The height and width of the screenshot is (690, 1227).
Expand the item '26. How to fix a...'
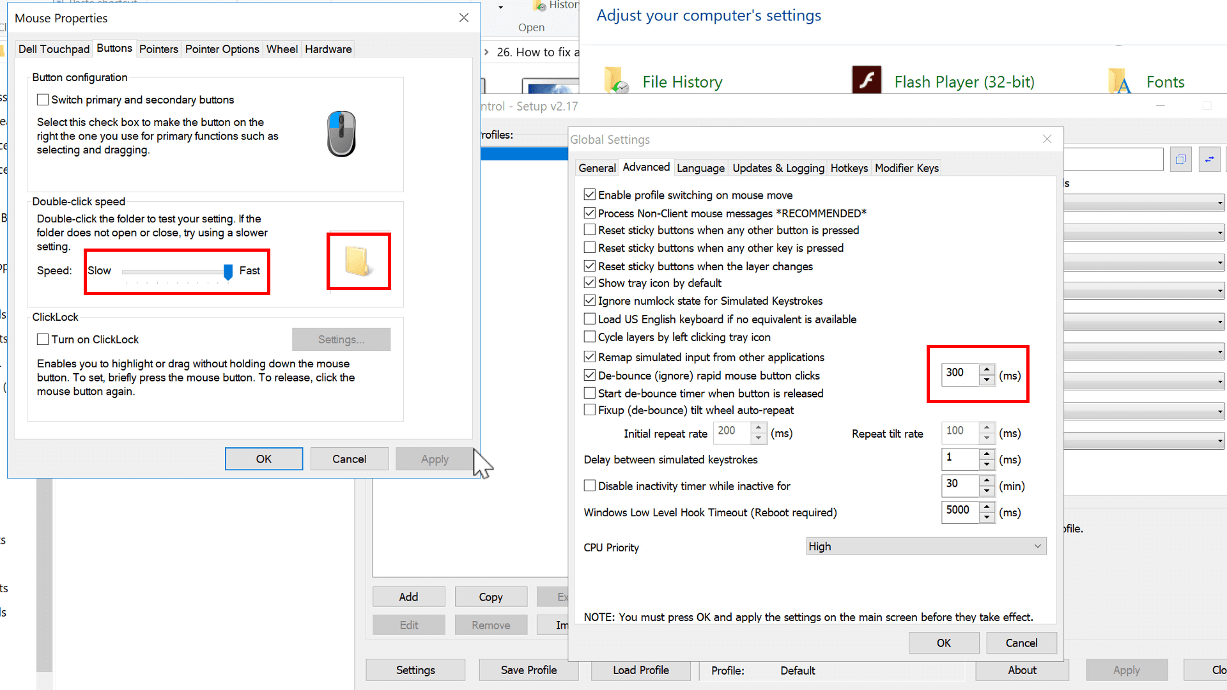coord(487,52)
